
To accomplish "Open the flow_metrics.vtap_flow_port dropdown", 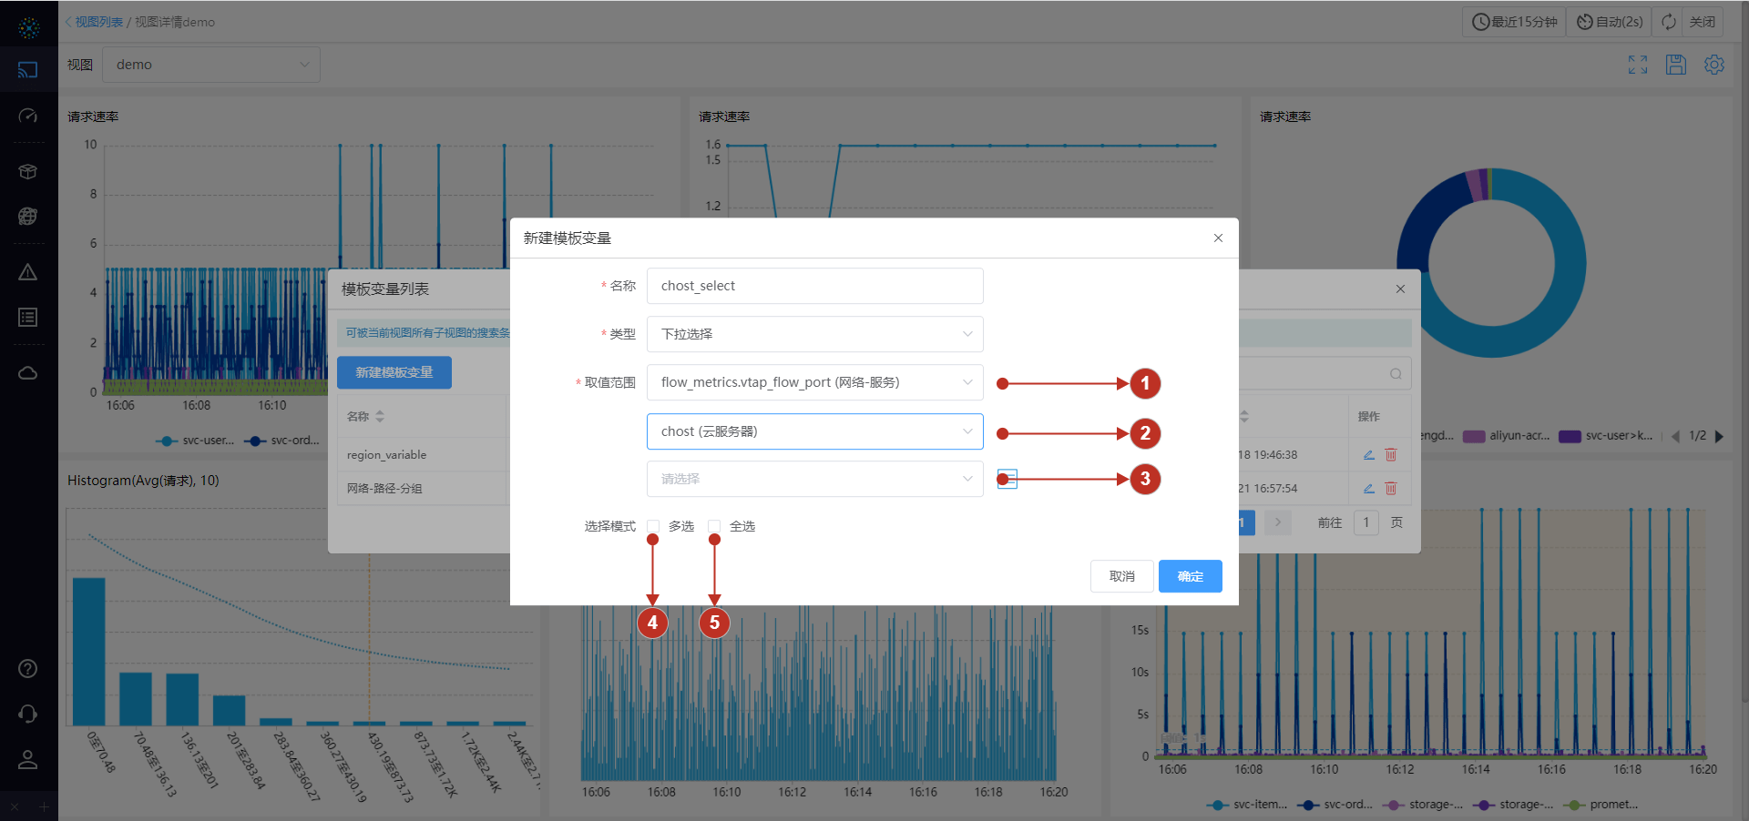I will tap(814, 382).
